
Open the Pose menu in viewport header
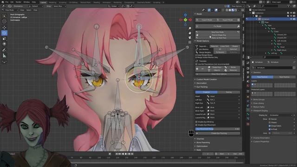[35, 10]
